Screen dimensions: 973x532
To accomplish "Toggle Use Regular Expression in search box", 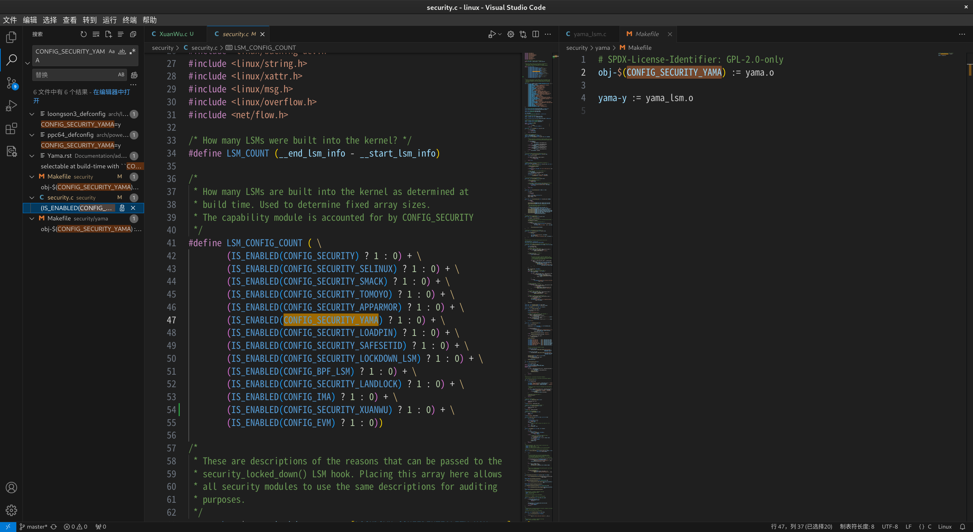I will [132, 51].
